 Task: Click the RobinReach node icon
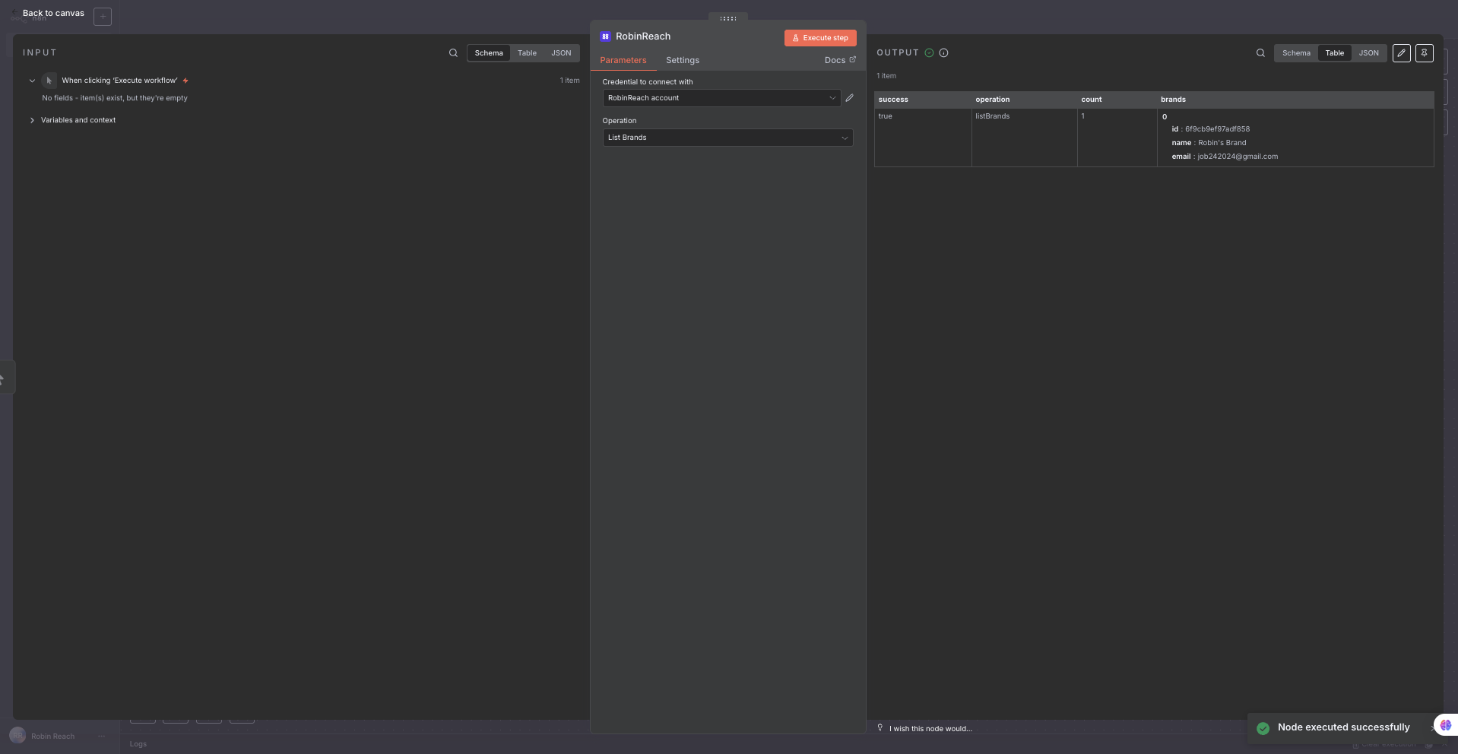[606, 36]
